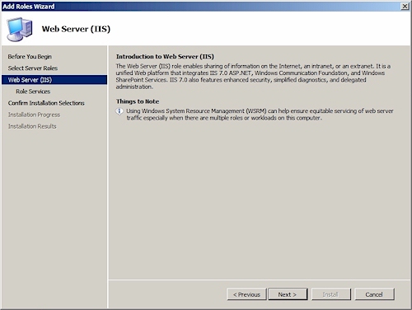
Task: Click the disabled Install button
Action: (x=331, y=294)
